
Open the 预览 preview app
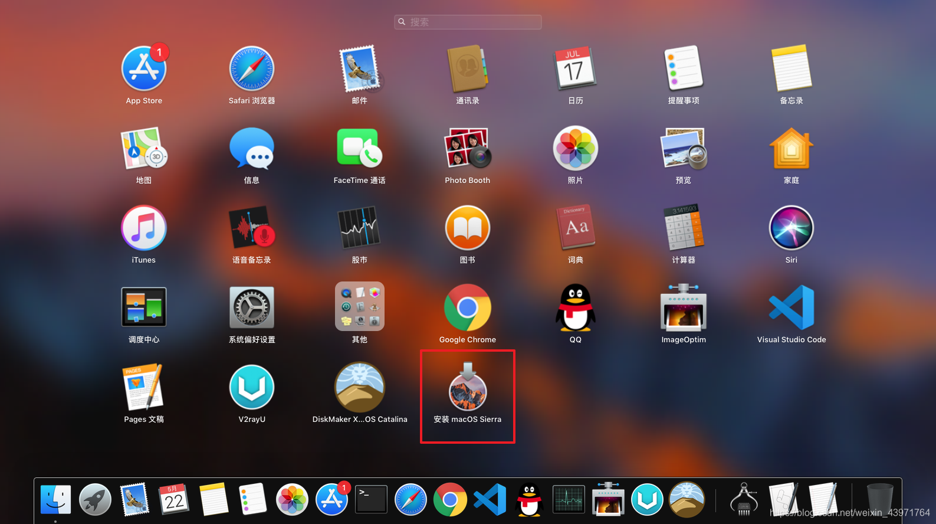point(684,148)
